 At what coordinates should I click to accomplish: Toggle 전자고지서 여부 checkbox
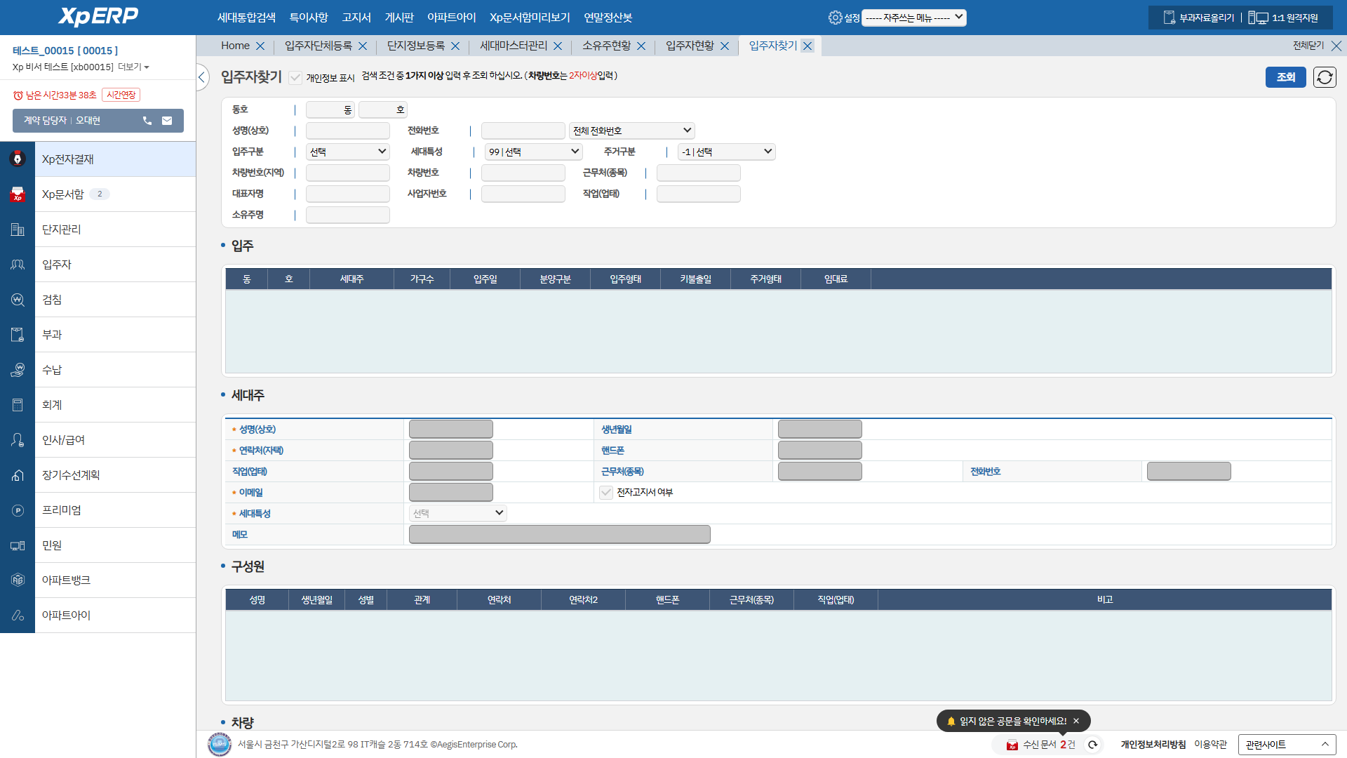pos(606,493)
